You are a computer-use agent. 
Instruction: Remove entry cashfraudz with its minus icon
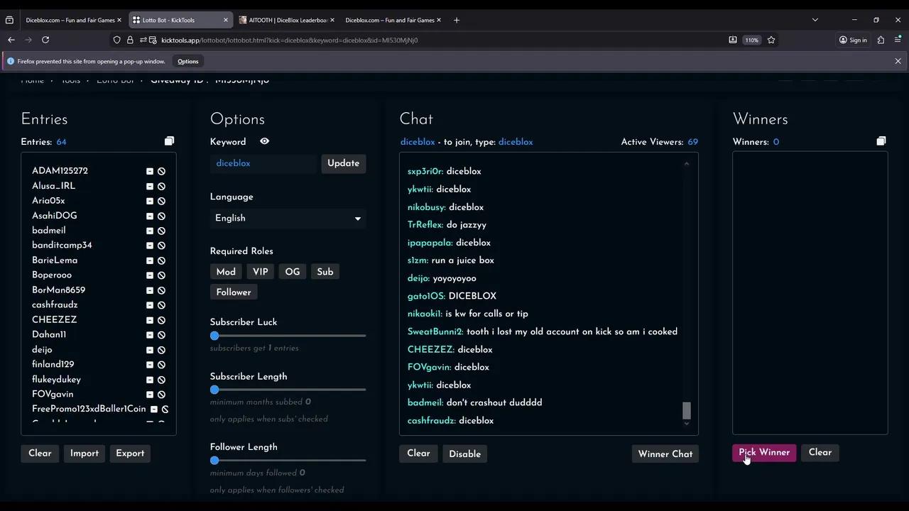click(x=150, y=305)
